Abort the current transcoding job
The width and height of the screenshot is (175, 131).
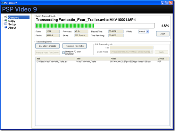coord(162,34)
